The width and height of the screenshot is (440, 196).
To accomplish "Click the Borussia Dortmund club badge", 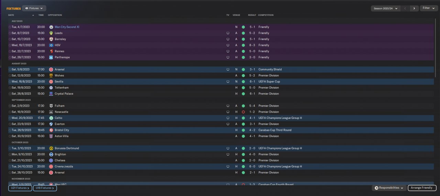I will pos(51,148).
